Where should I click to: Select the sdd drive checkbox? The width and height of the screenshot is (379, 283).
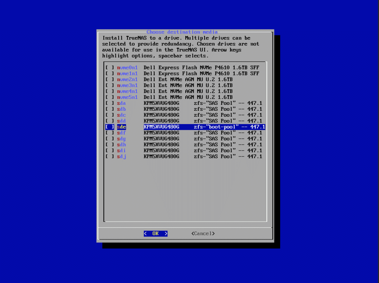point(109,121)
